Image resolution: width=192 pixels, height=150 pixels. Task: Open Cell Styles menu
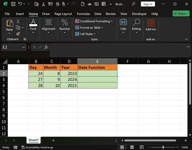(85, 34)
